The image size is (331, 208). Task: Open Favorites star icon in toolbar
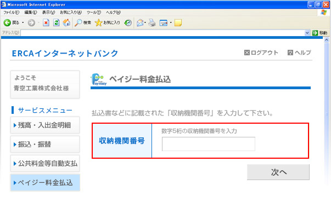[x=98, y=22]
